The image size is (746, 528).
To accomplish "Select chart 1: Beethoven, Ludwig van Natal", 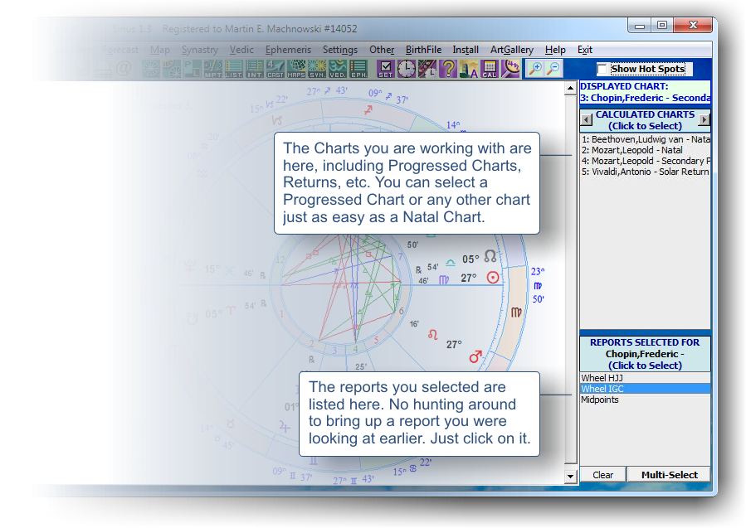I will (x=646, y=139).
